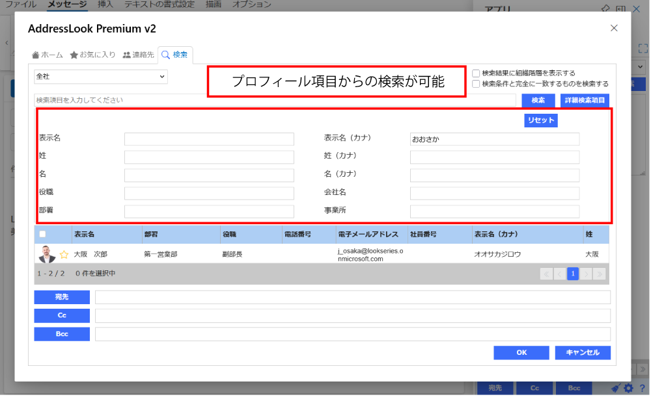This screenshot has width=651, height=401.
Task: Enable 検索結果に組織階層を表示する checkbox
Action: click(477, 73)
